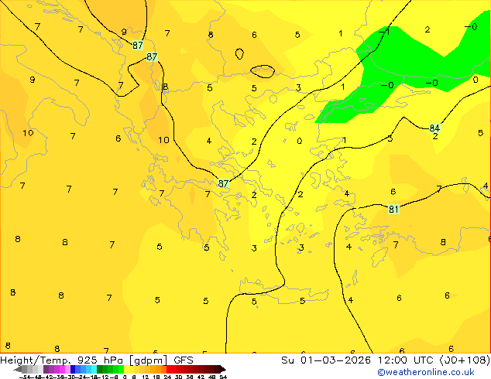Select the Height/Temp. 925 hPa title text
Viewport: 491px width, 379px height.
[x=62, y=360]
